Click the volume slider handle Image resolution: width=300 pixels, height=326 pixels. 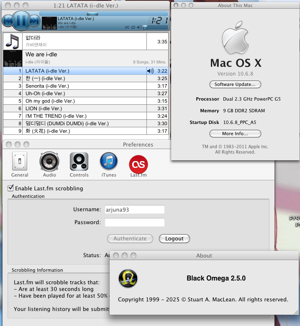pos(145,27)
